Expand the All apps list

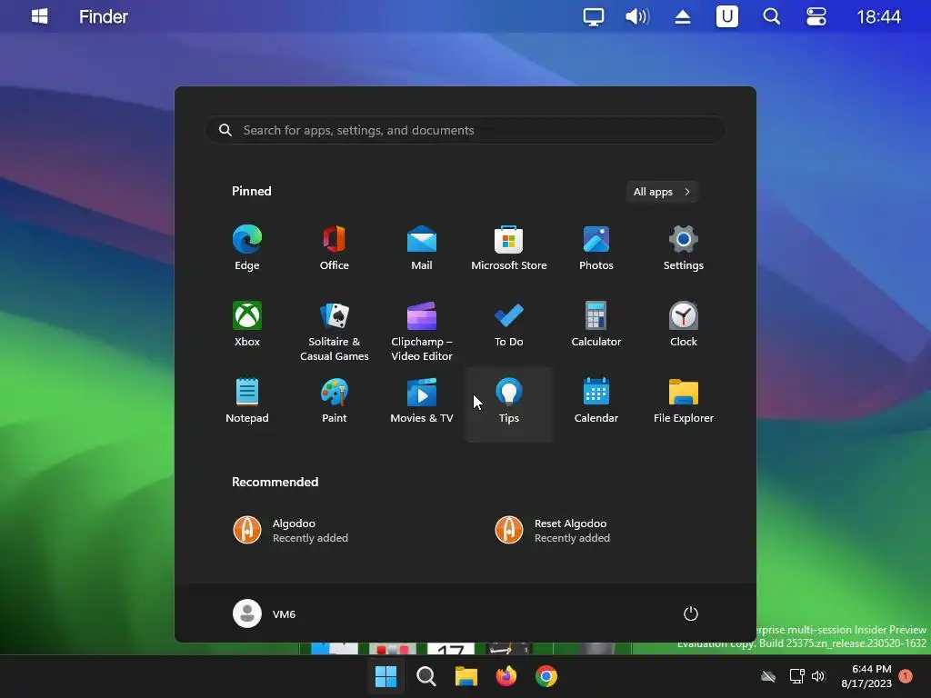pos(662,192)
